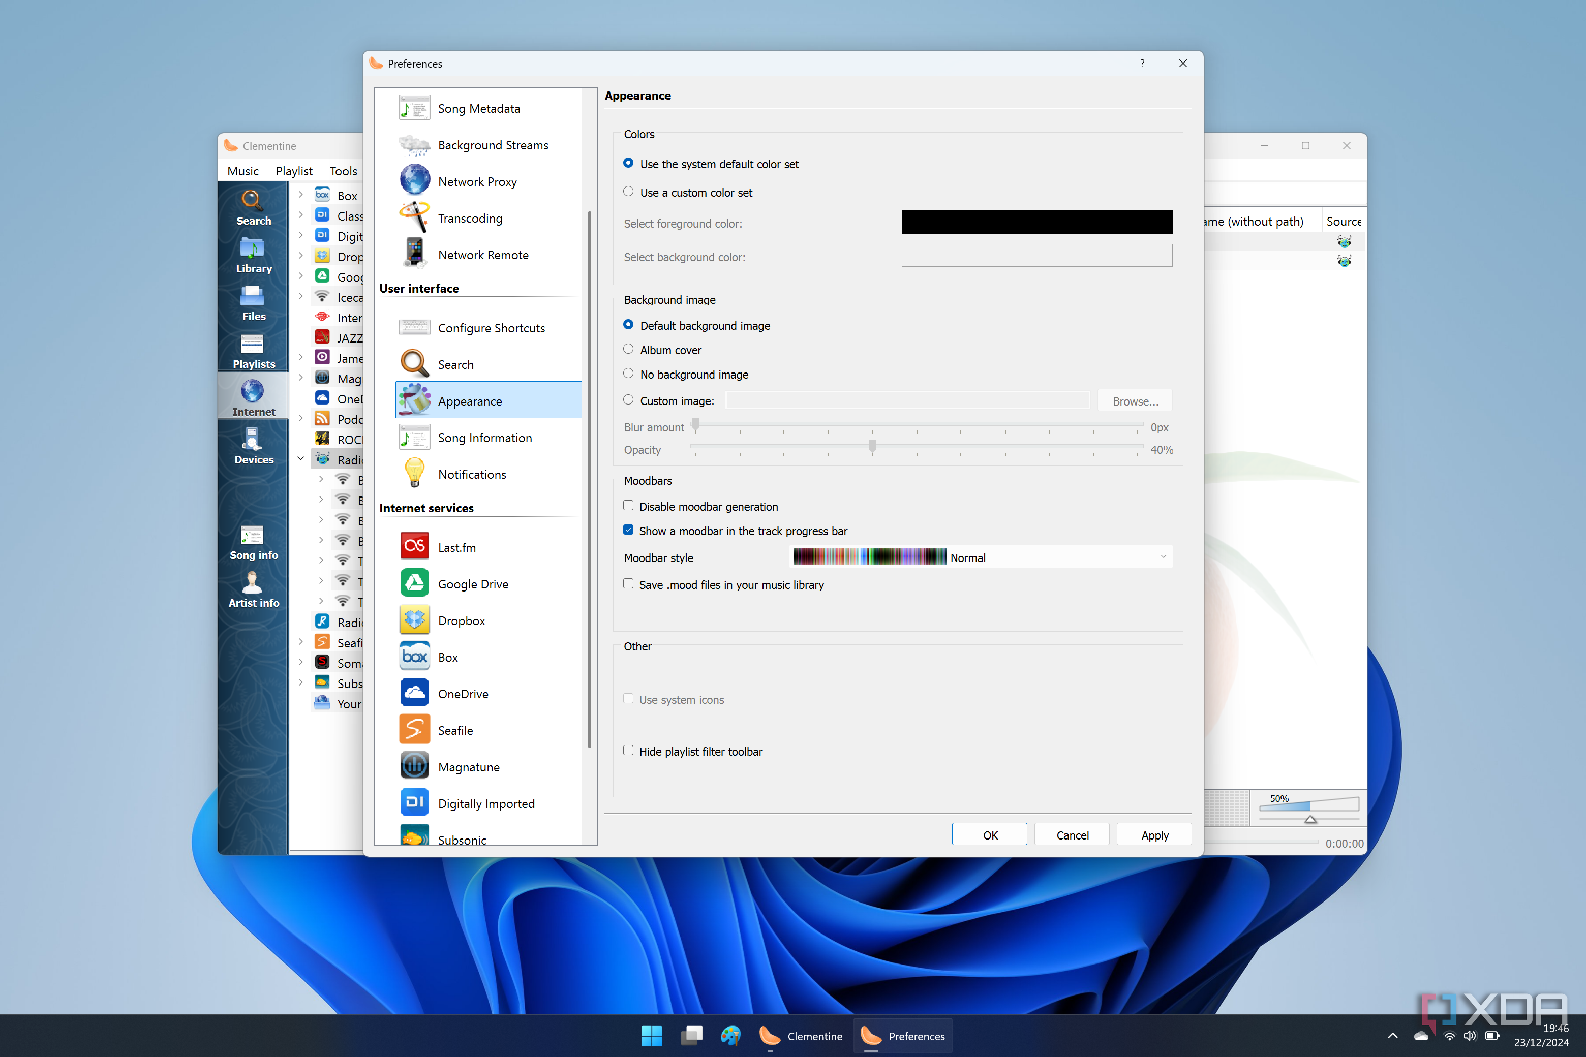The height and width of the screenshot is (1057, 1586).
Task: Click the Opacity slider handle
Action: [872, 446]
